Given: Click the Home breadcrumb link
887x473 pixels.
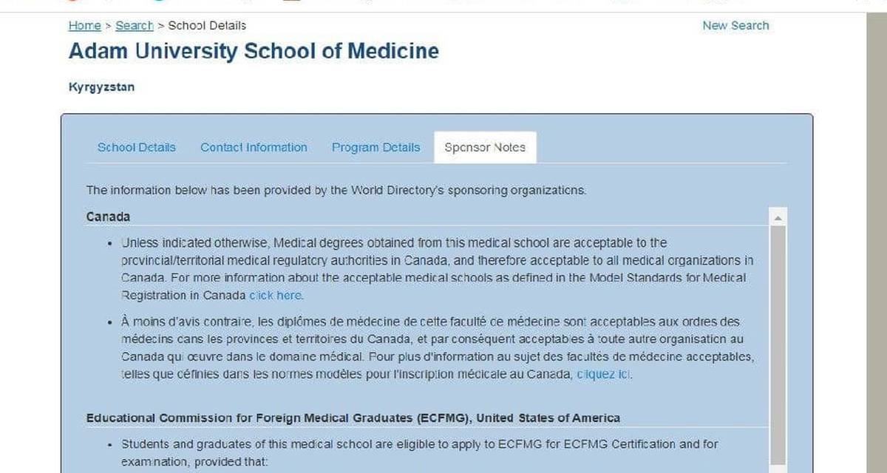Looking at the screenshot, I should 84,26.
